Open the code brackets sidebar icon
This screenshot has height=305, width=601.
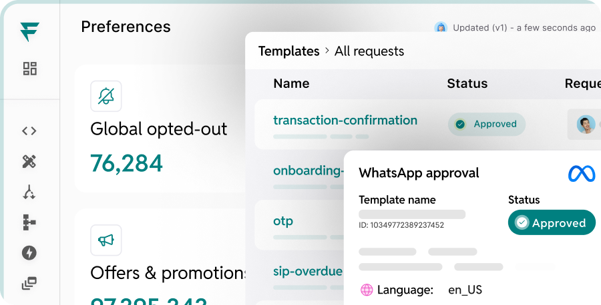click(29, 131)
